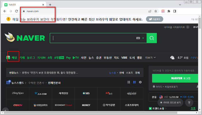Open 웹툰 in the service menu
Screen dimensions: 202x115
click(x=139, y=57)
